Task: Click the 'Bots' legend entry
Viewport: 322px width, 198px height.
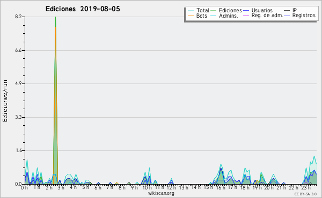Action: (197, 16)
